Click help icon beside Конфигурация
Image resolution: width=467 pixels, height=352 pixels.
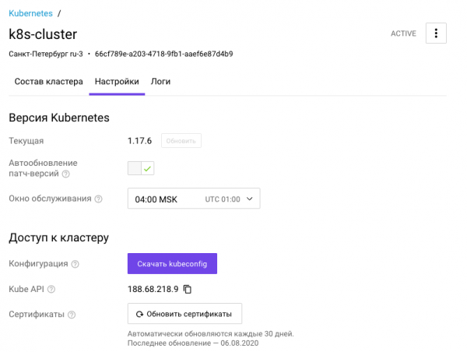point(75,265)
